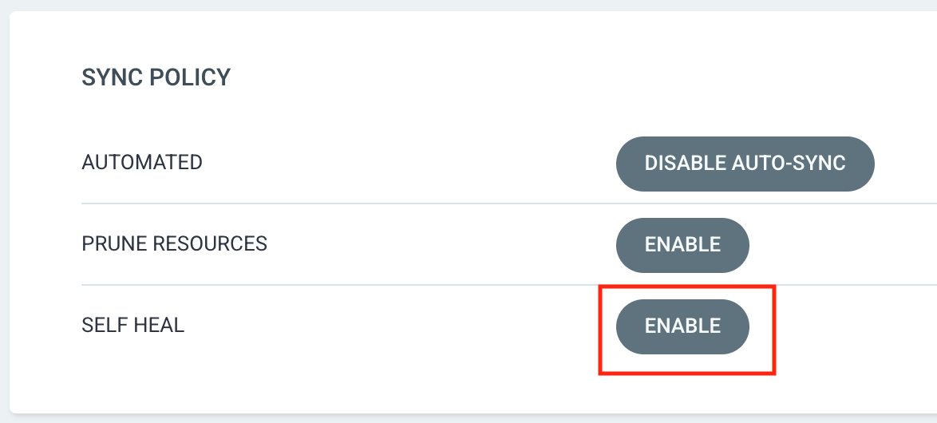The width and height of the screenshot is (937, 423).
Task: Click the SELF HEAL row label
Action: [x=132, y=325]
